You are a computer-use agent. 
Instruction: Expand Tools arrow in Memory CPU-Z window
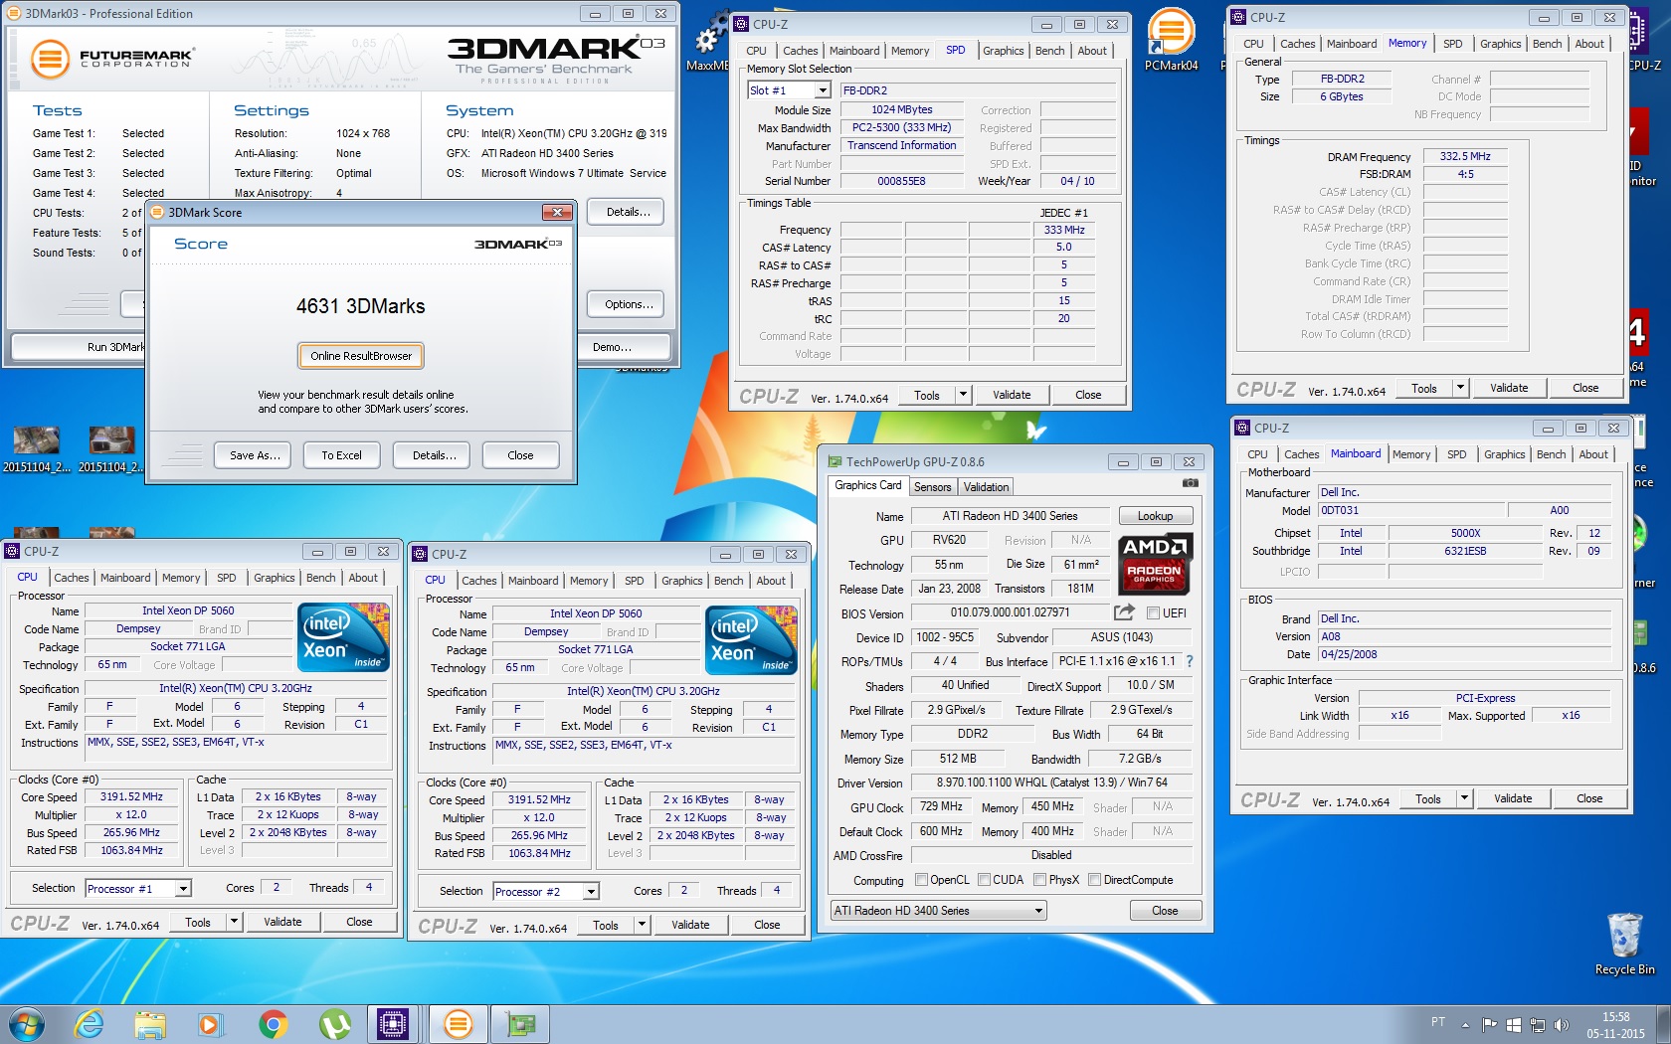[x=1460, y=388]
